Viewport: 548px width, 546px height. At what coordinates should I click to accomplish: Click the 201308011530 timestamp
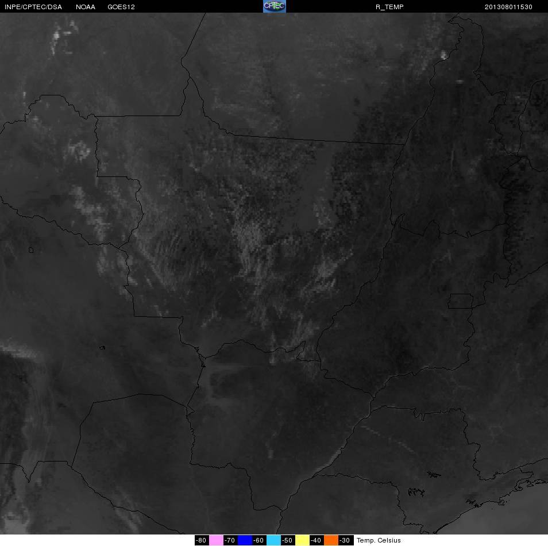(508, 7)
